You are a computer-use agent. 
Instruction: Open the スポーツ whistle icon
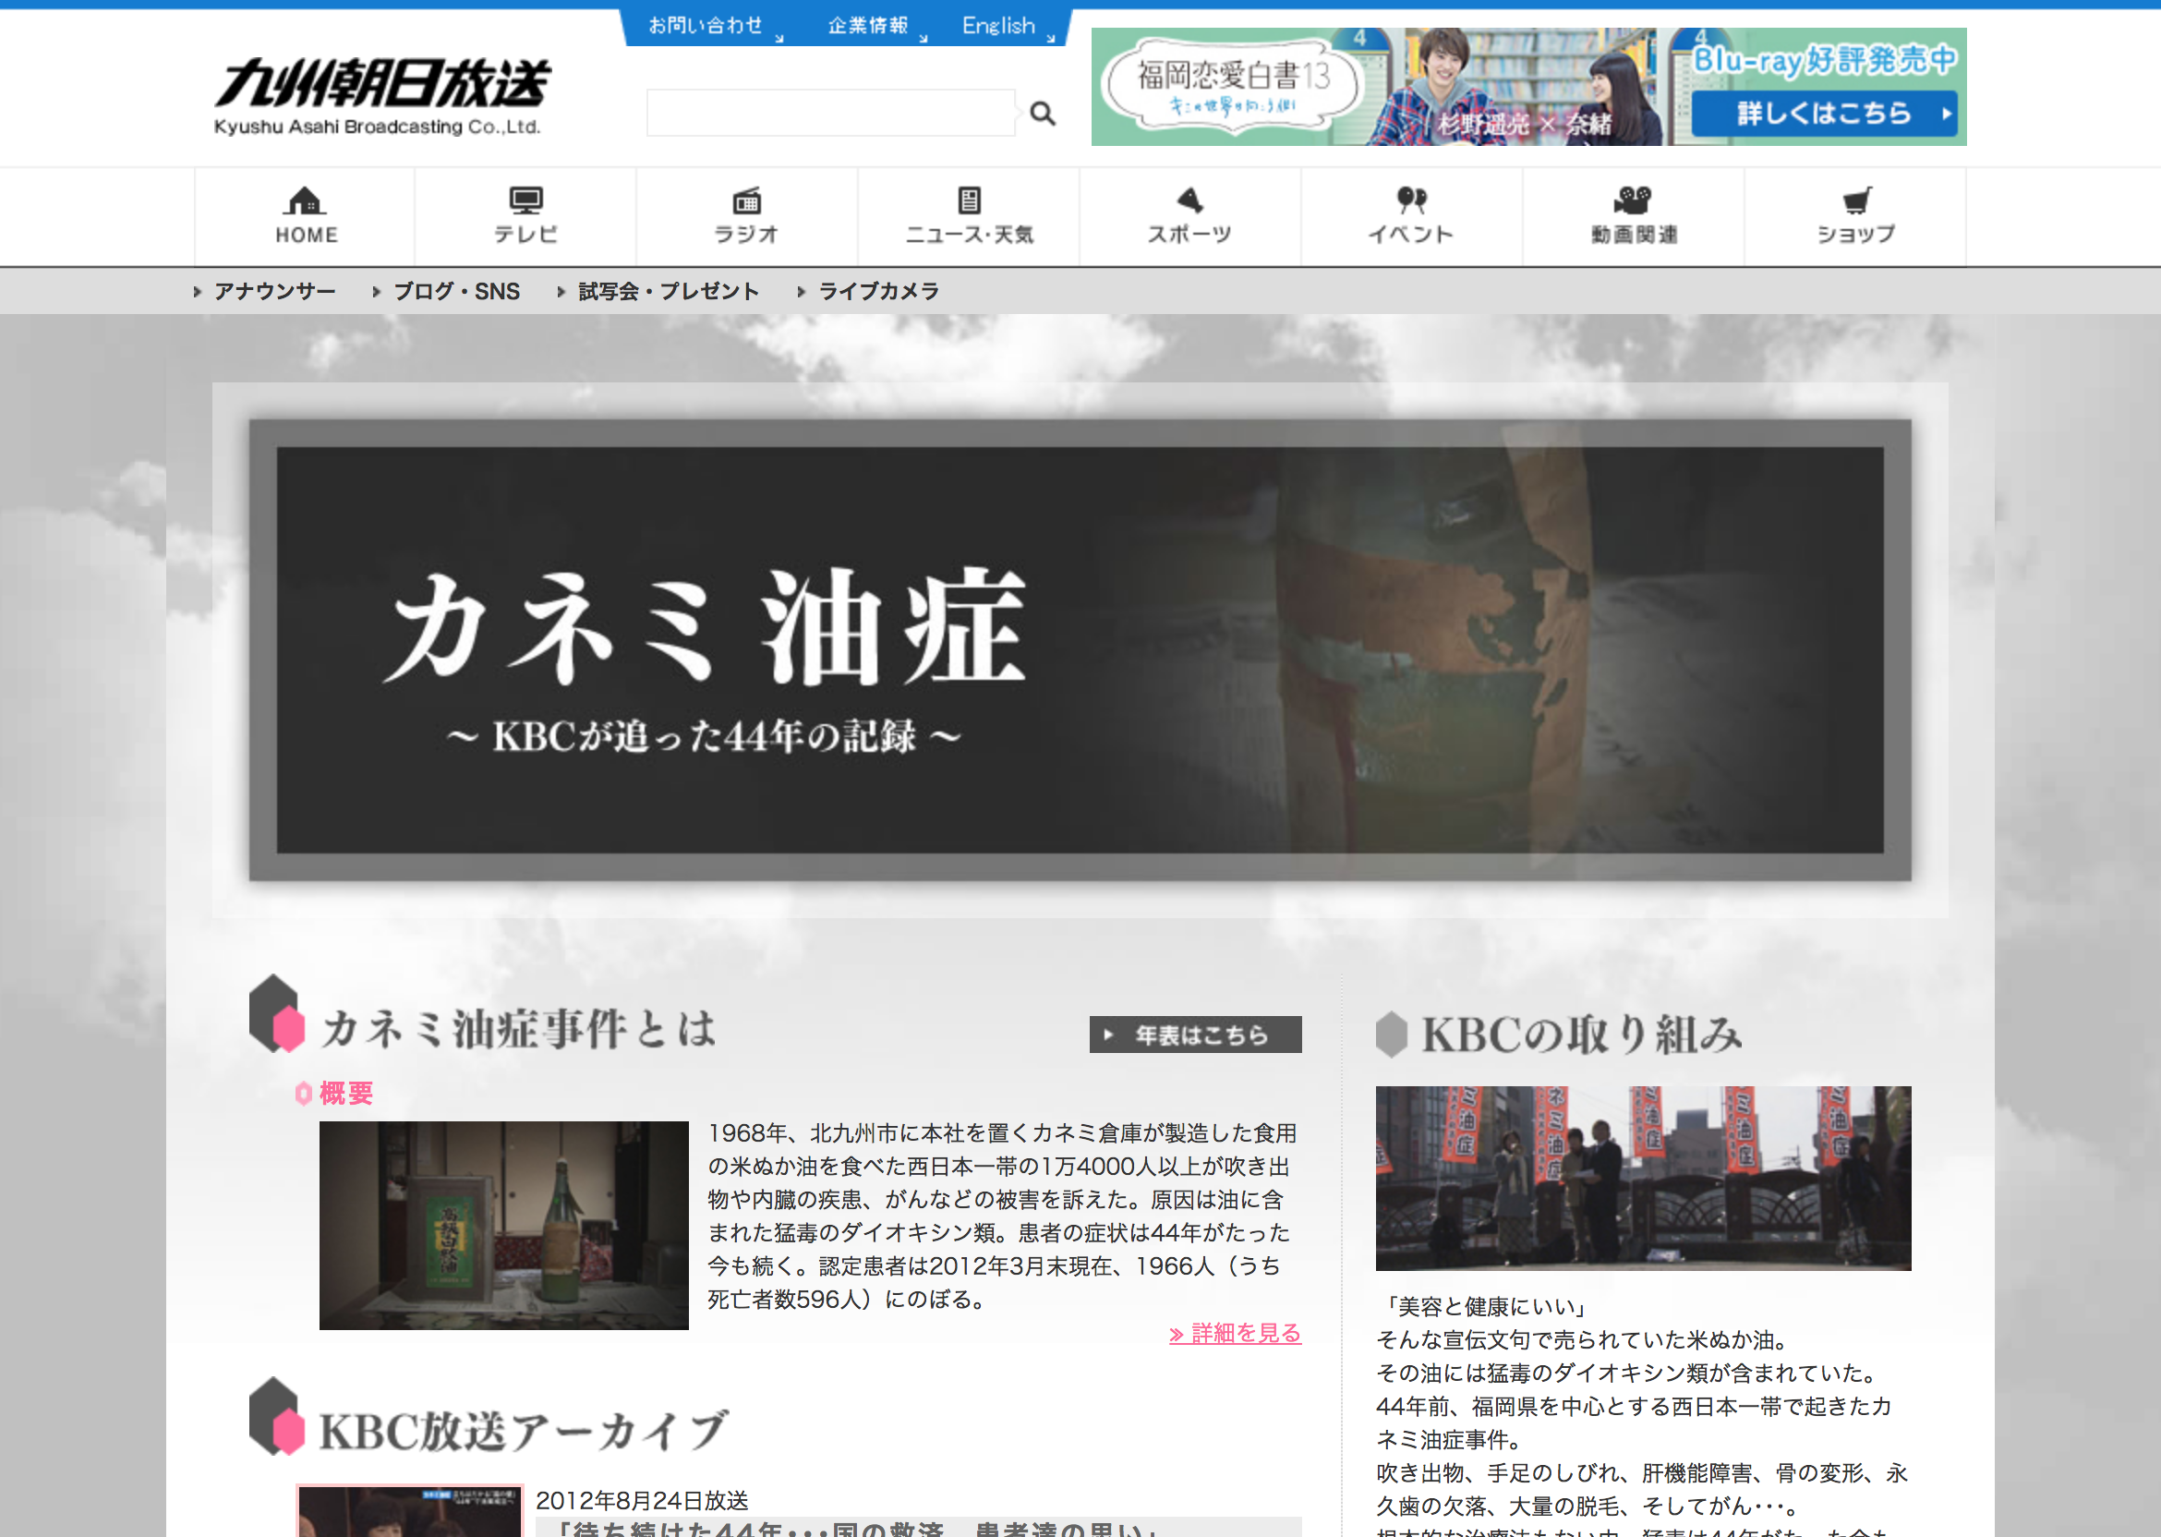pyautogui.click(x=1190, y=200)
